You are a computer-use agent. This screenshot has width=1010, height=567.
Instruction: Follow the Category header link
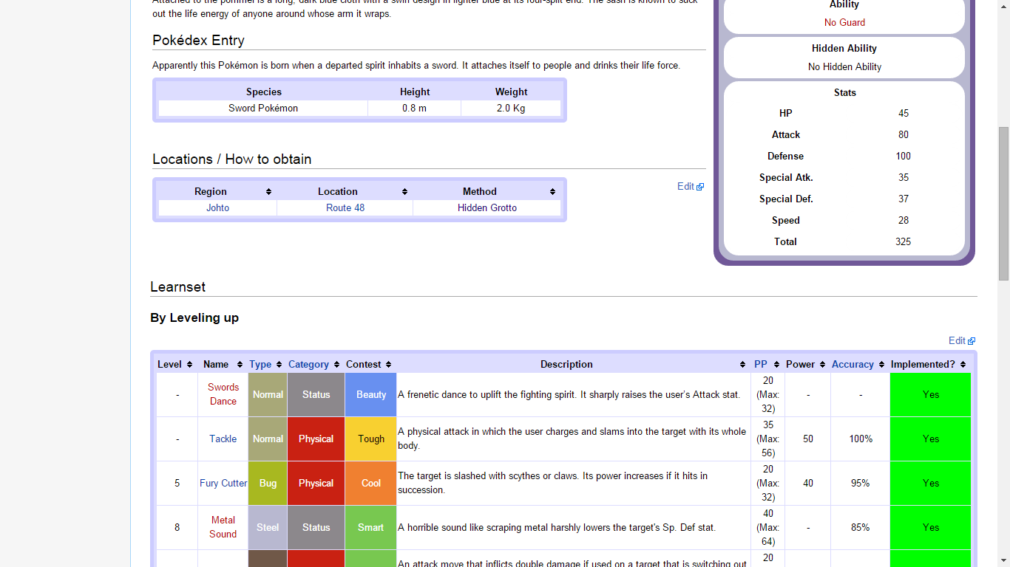[308, 365]
